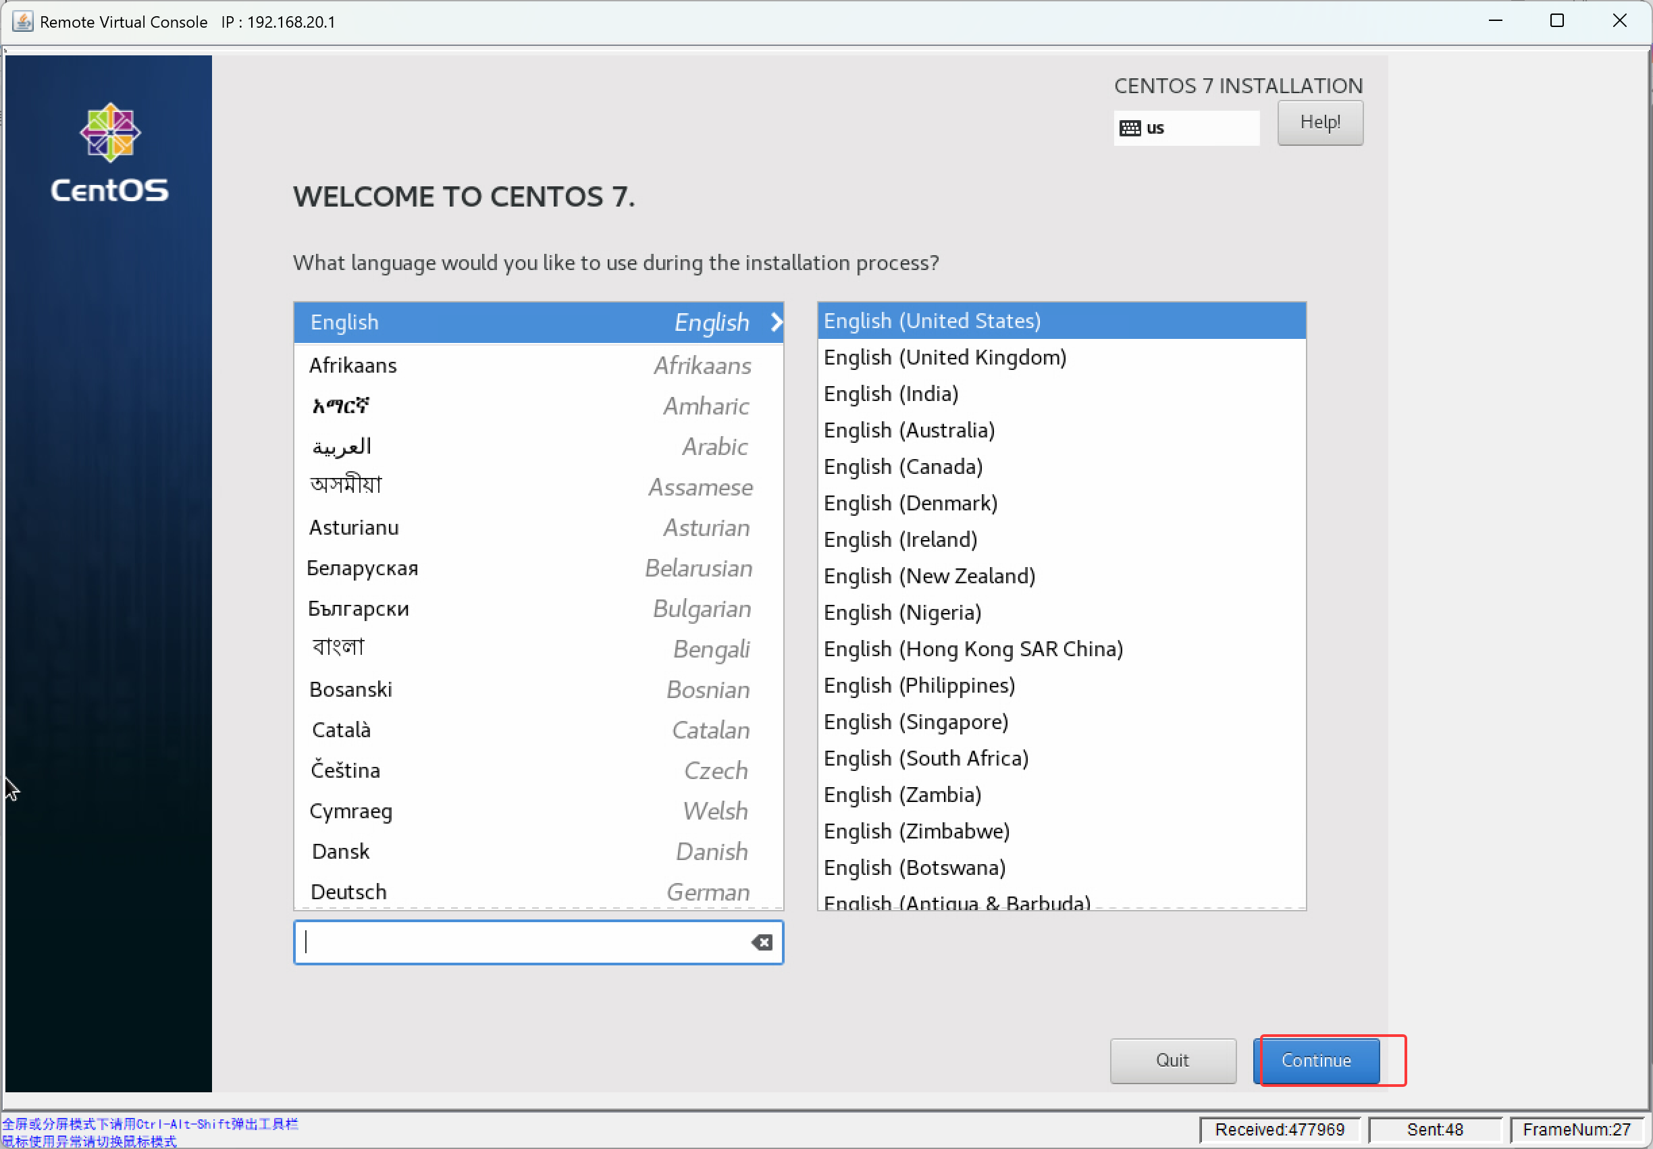1653x1149 pixels.
Task: Click the Quit button
Action: pyautogui.click(x=1172, y=1061)
